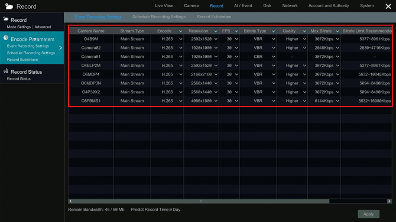Image resolution: width=396 pixels, height=222 pixels.
Task: Open the Camera menu
Action: coord(191,5)
